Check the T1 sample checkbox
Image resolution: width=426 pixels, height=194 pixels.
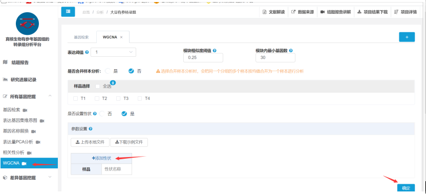pyautogui.click(x=76, y=98)
